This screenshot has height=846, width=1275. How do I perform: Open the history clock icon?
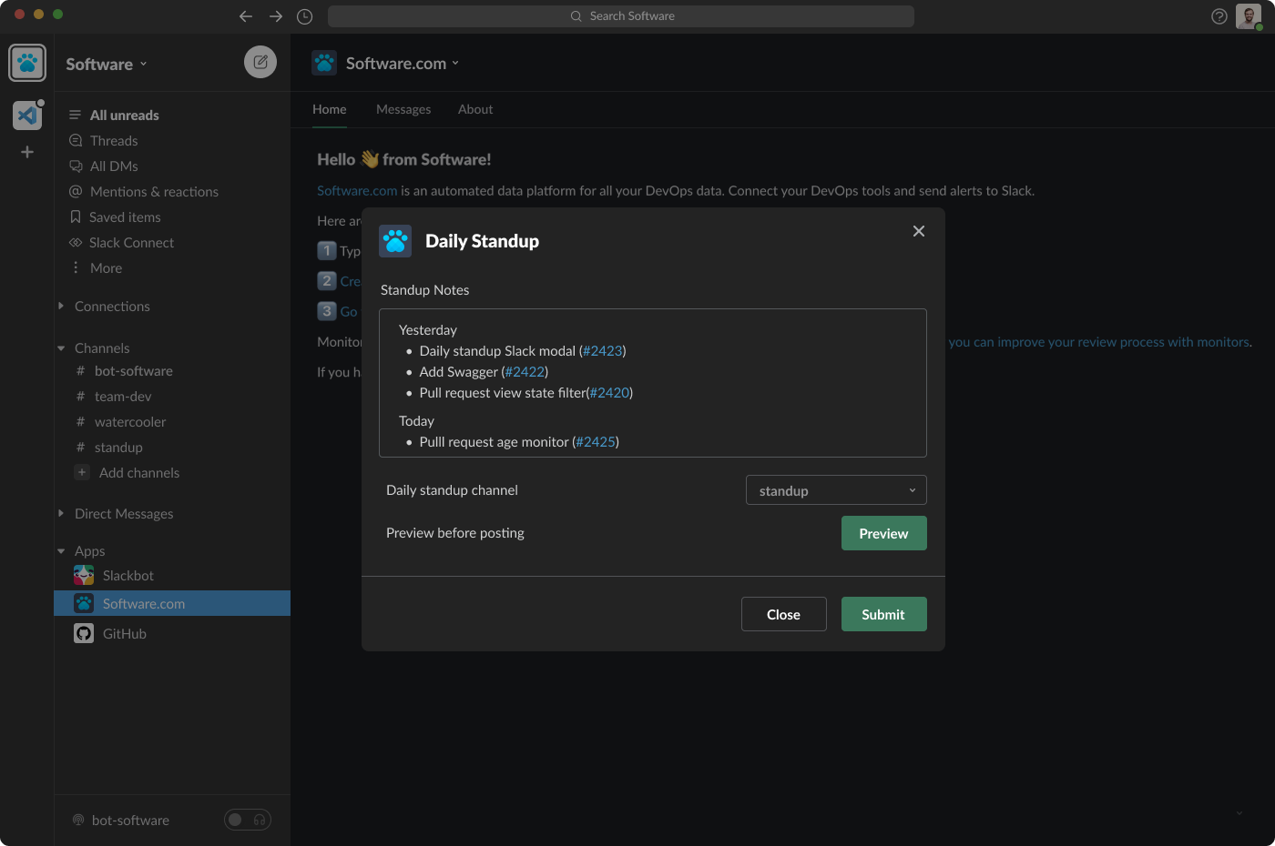point(305,16)
